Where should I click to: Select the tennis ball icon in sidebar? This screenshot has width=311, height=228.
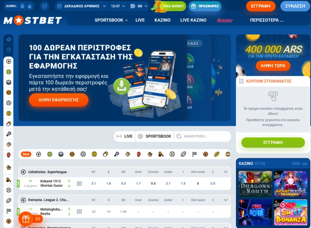[9, 72]
